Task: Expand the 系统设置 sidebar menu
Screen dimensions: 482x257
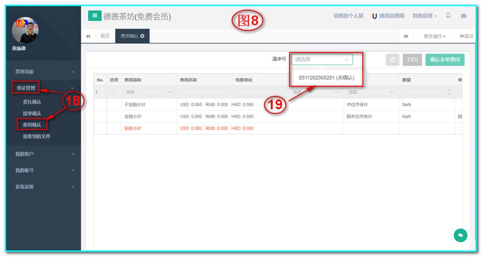Action: tap(44, 187)
